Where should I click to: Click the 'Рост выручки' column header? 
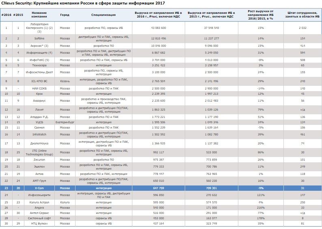(x=261, y=15)
